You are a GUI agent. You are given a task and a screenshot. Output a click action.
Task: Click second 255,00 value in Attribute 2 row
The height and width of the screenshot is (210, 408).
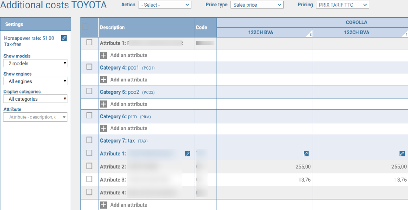point(399,167)
